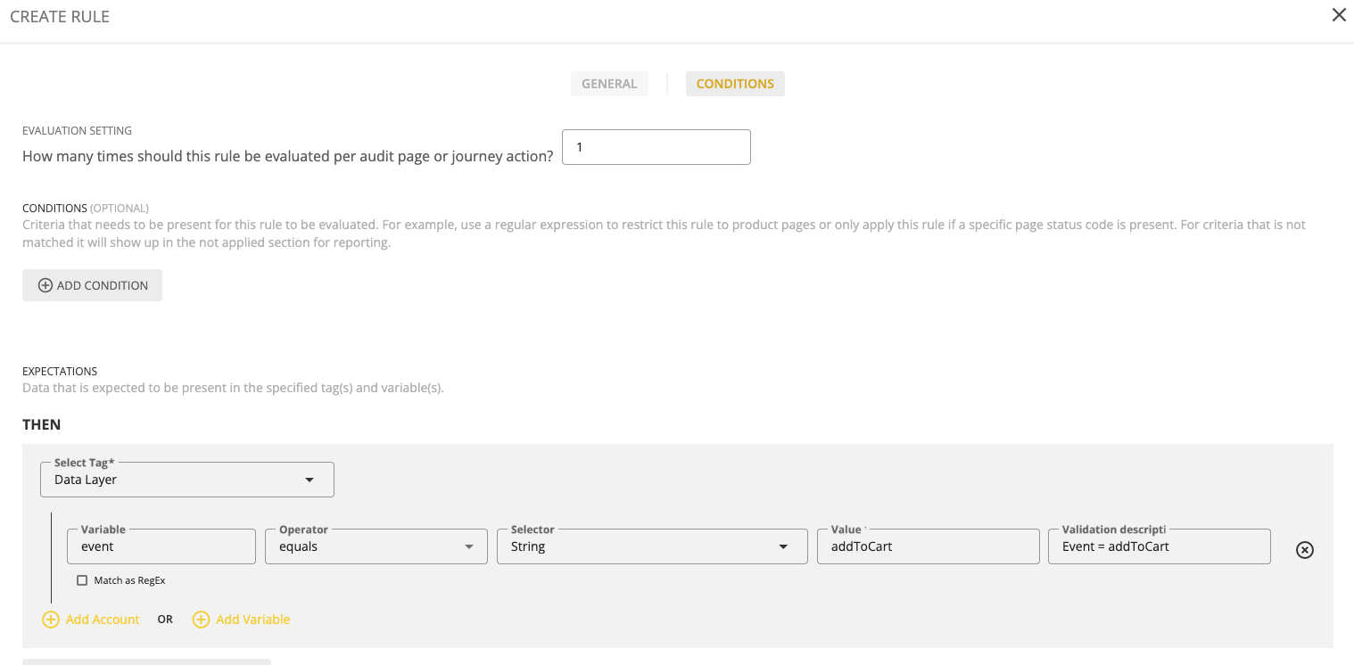The image size is (1354, 665).
Task: Switch to the General tab
Action: point(609,84)
